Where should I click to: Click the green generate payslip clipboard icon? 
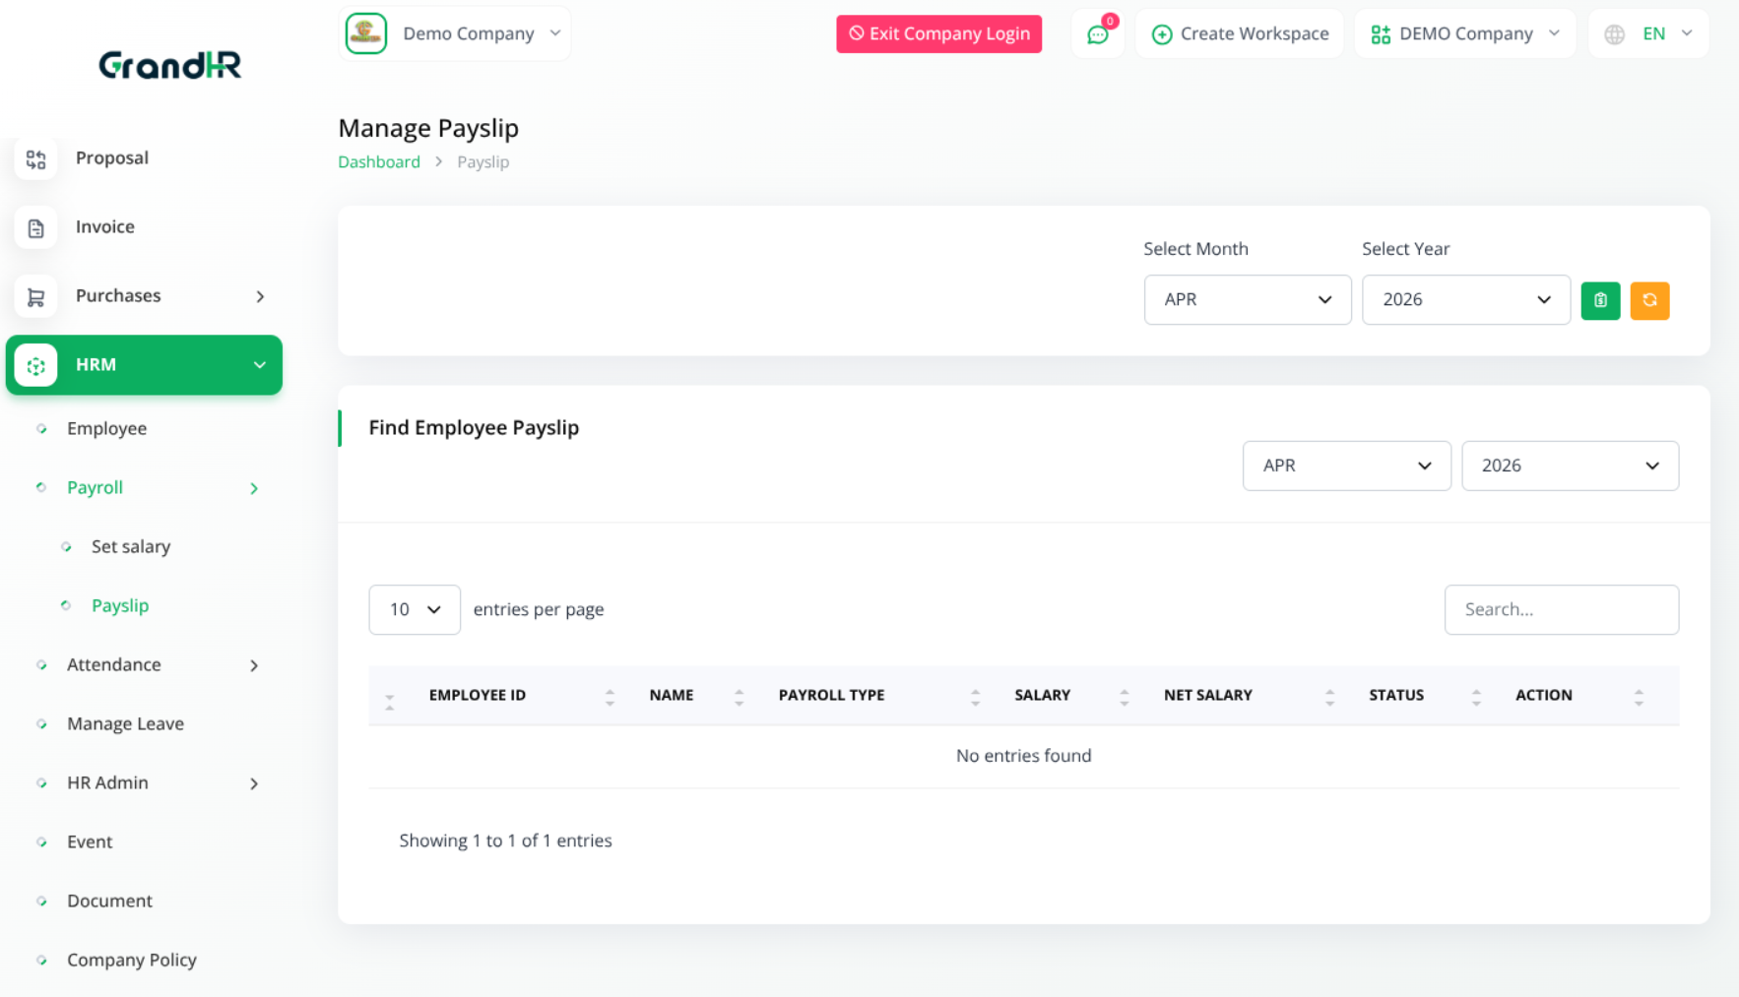click(x=1600, y=300)
